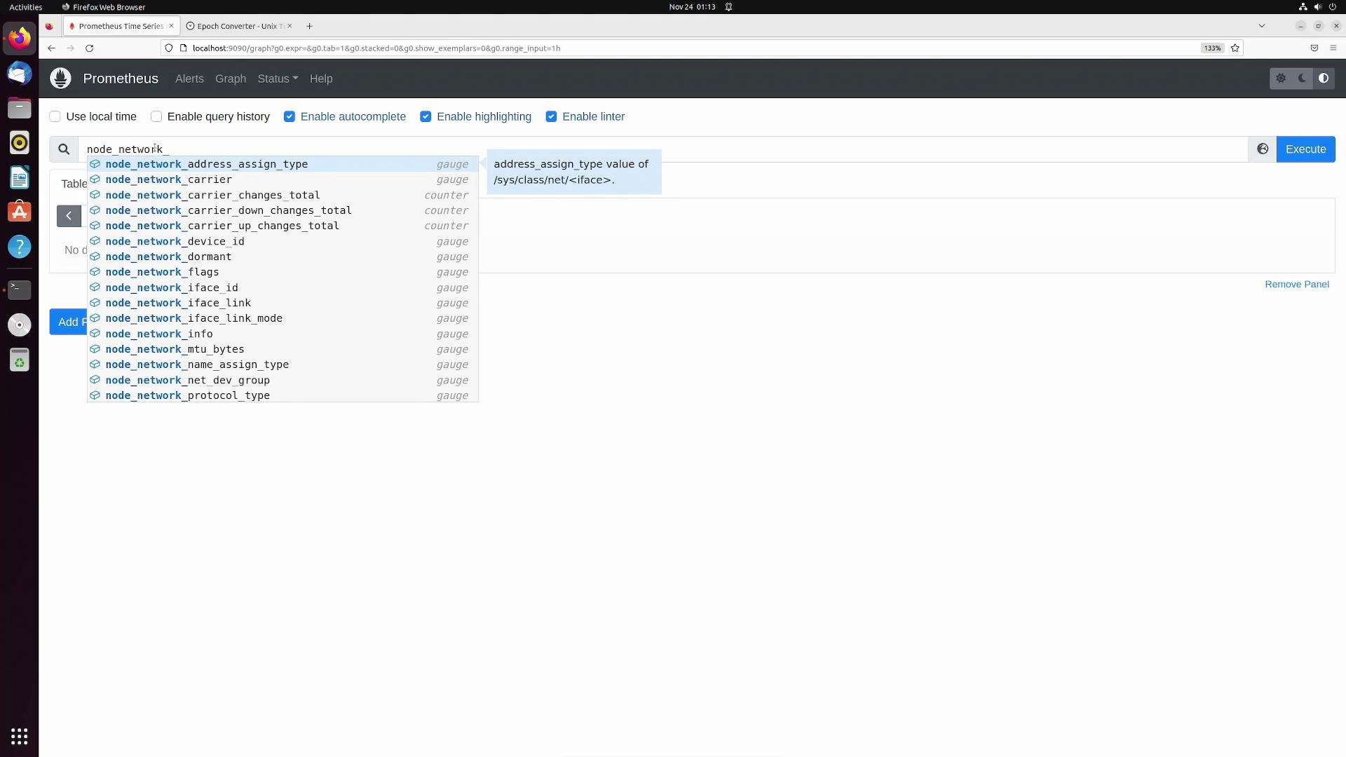Click the Remove Panel link
Image resolution: width=1346 pixels, height=757 pixels.
pos(1297,284)
